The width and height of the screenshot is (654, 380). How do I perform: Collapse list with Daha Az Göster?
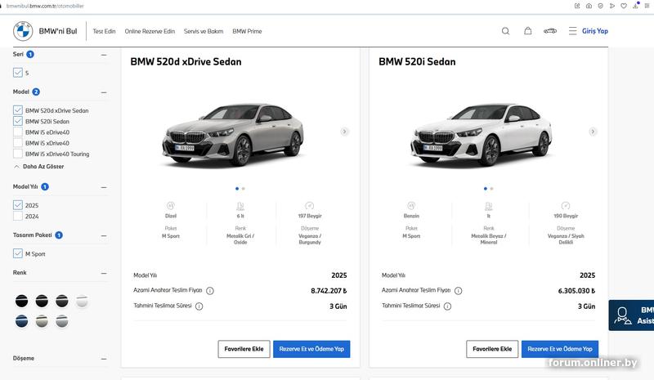tap(38, 166)
